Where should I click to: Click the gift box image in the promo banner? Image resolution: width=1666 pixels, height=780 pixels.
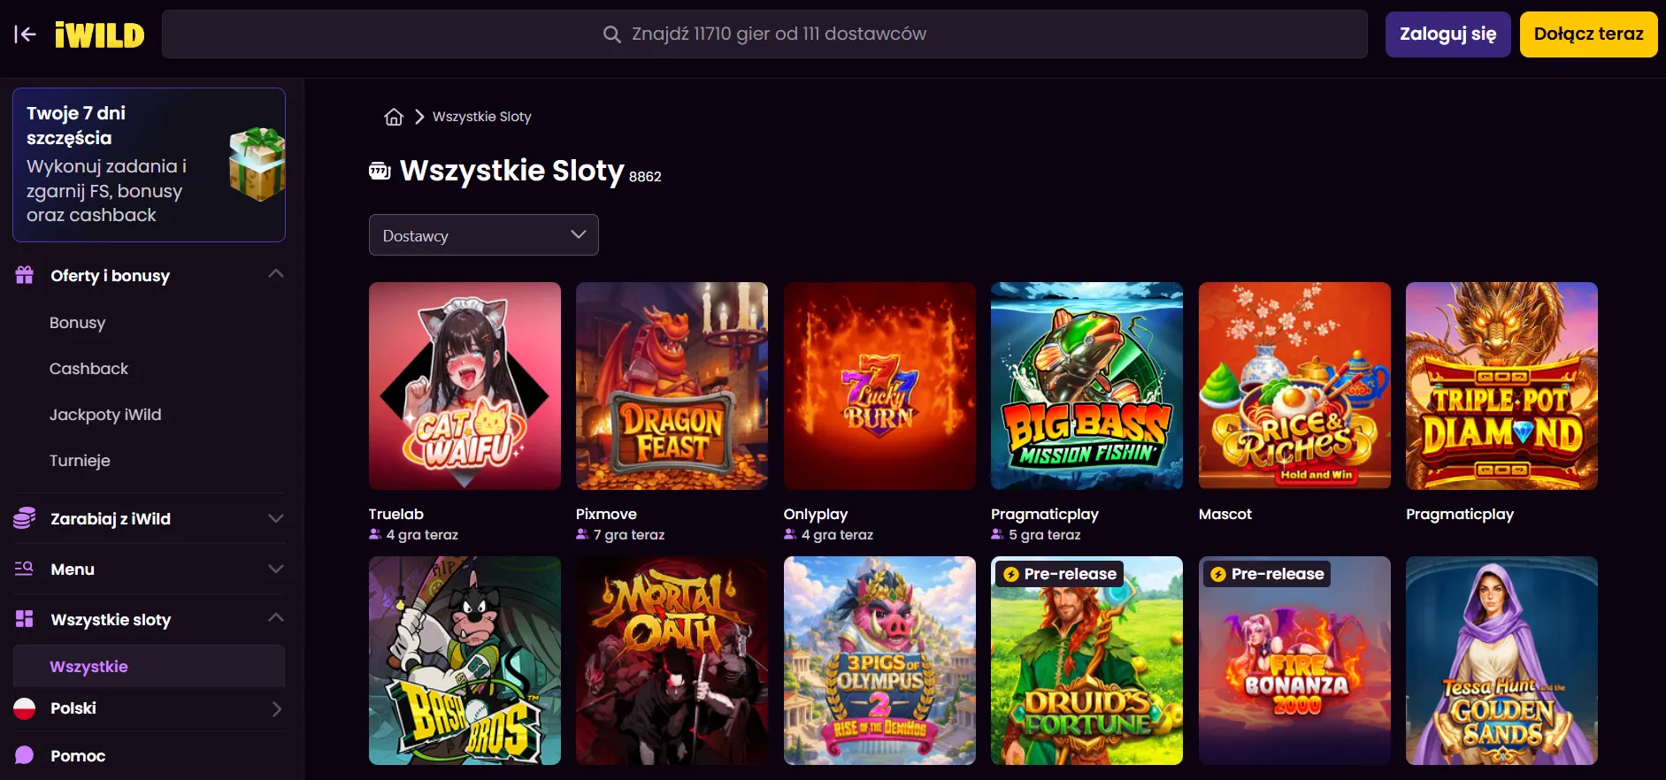257,164
